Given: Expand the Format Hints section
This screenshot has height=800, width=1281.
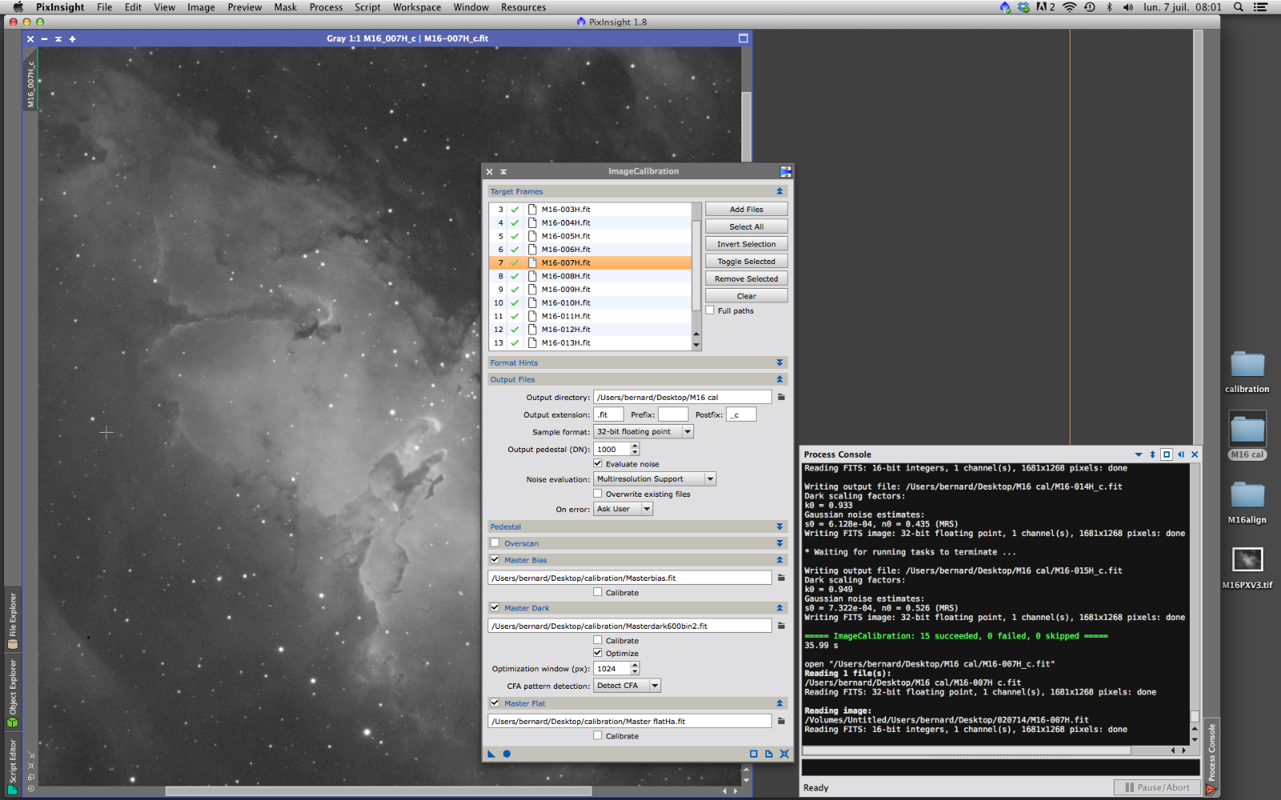Looking at the screenshot, I should pyautogui.click(x=779, y=362).
